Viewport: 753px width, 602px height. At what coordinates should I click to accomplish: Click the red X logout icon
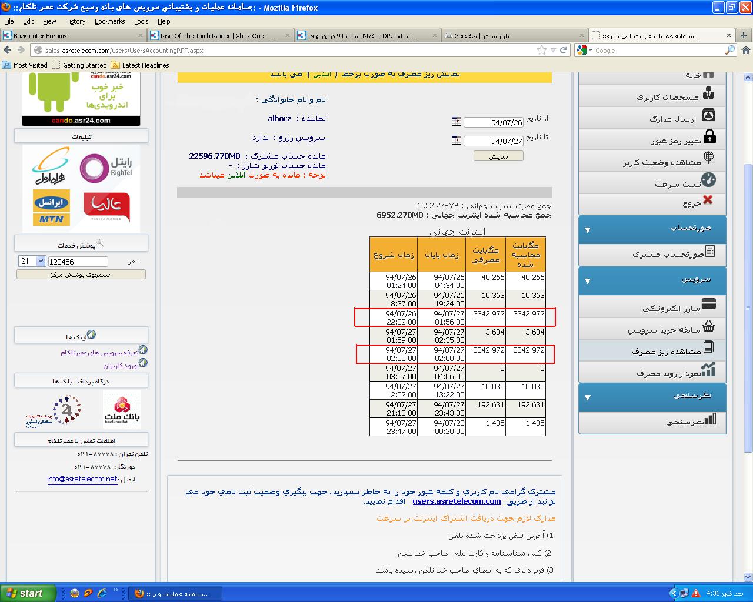708,200
